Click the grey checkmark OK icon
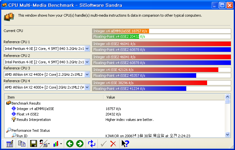 [104, 144]
